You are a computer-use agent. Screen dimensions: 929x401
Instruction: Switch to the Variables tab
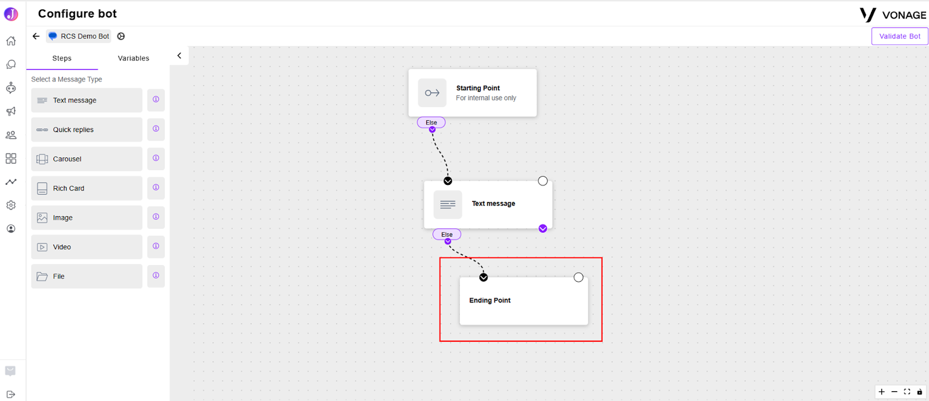point(134,58)
